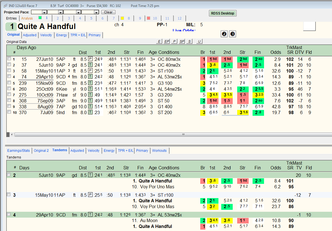Check the box for Tandems race 3
This screenshot has width=332, height=231.
click(9, 194)
